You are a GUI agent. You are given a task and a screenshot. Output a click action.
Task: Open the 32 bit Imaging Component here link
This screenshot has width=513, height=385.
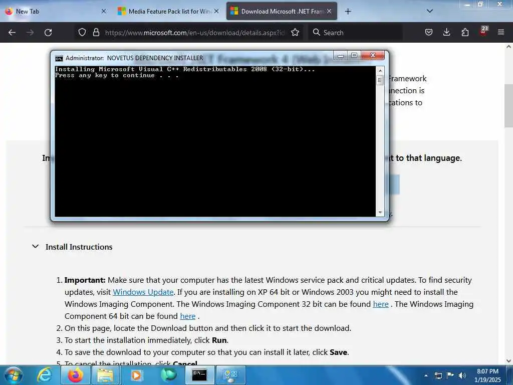[x=381, y=304]
